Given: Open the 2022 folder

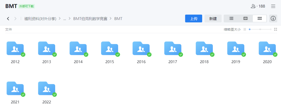Looking at the screenshot, I should (47, 89).
